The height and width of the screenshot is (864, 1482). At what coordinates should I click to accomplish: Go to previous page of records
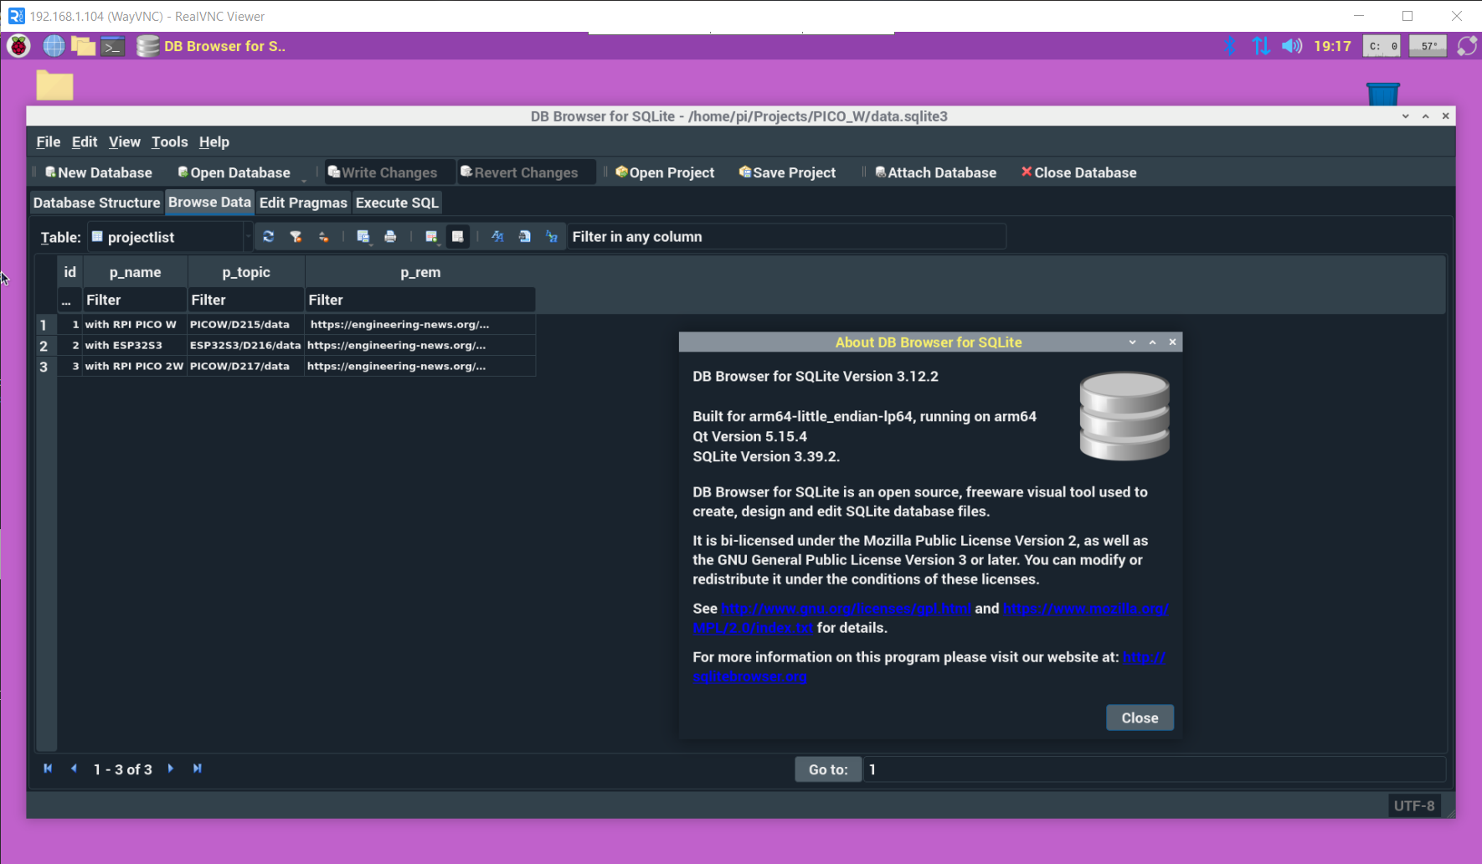(74, 769)
